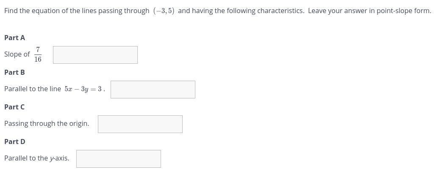436x177 pixels.
Task: Click the point (−3,5) in the instructions
Action: coord(164,11)
